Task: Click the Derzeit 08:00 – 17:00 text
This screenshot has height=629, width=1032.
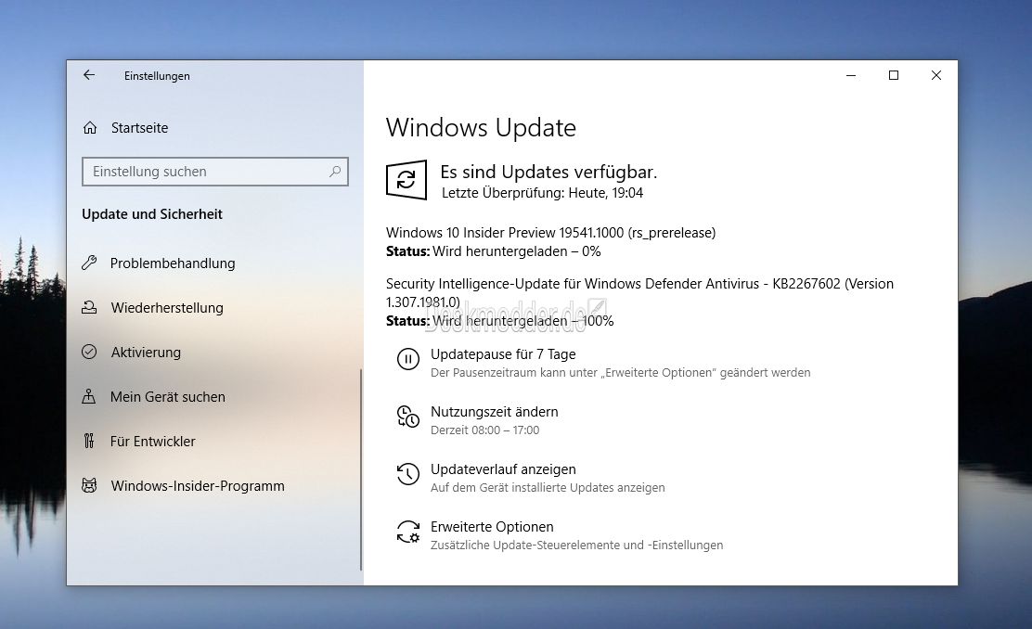Action: pos(484,430)
